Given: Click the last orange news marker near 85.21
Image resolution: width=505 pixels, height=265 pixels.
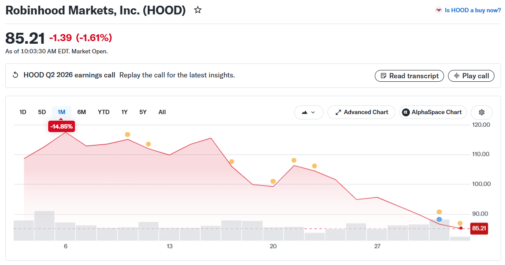Looking at the screenshot, I should click(460, 223).
